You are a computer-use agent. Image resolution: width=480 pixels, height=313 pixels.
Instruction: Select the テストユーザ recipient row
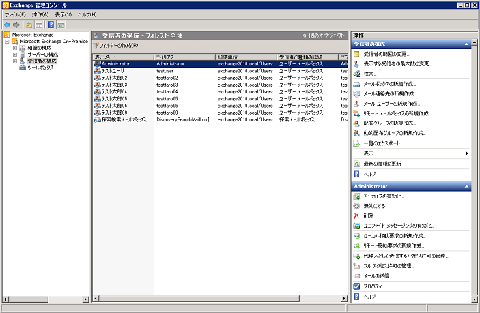(x=221, y=71)
